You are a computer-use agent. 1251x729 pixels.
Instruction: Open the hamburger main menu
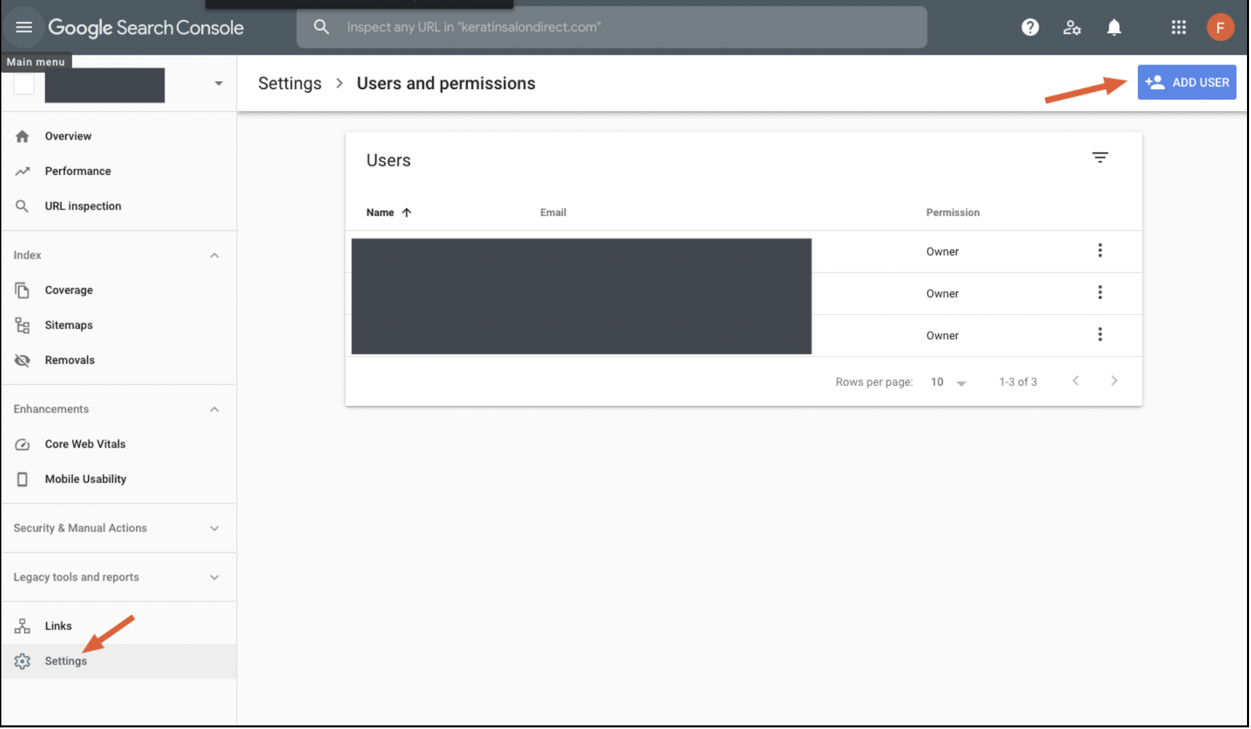24,27
